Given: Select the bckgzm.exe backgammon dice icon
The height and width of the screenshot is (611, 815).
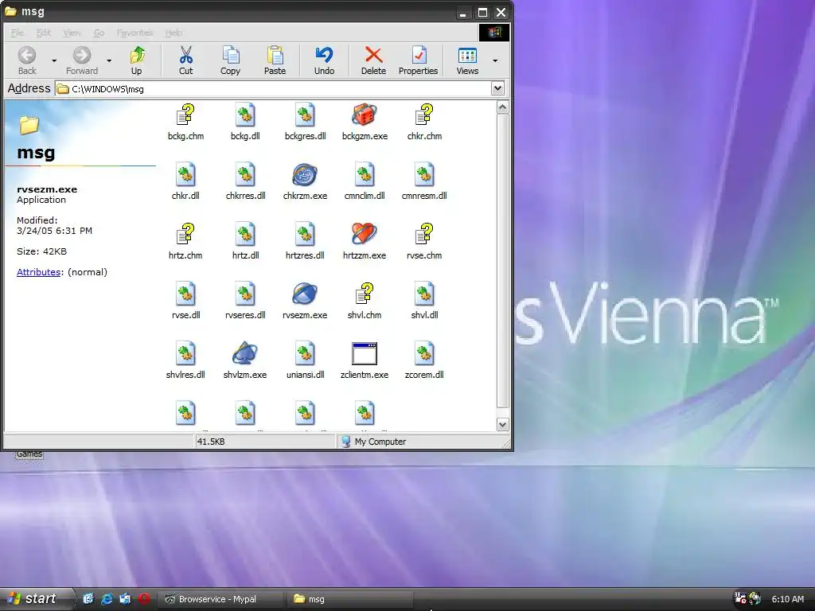Looking at the screenshot, I should (365, 115).
